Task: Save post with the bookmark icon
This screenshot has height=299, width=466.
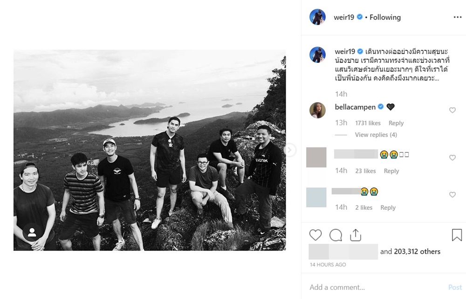Action: pos(457,235)
